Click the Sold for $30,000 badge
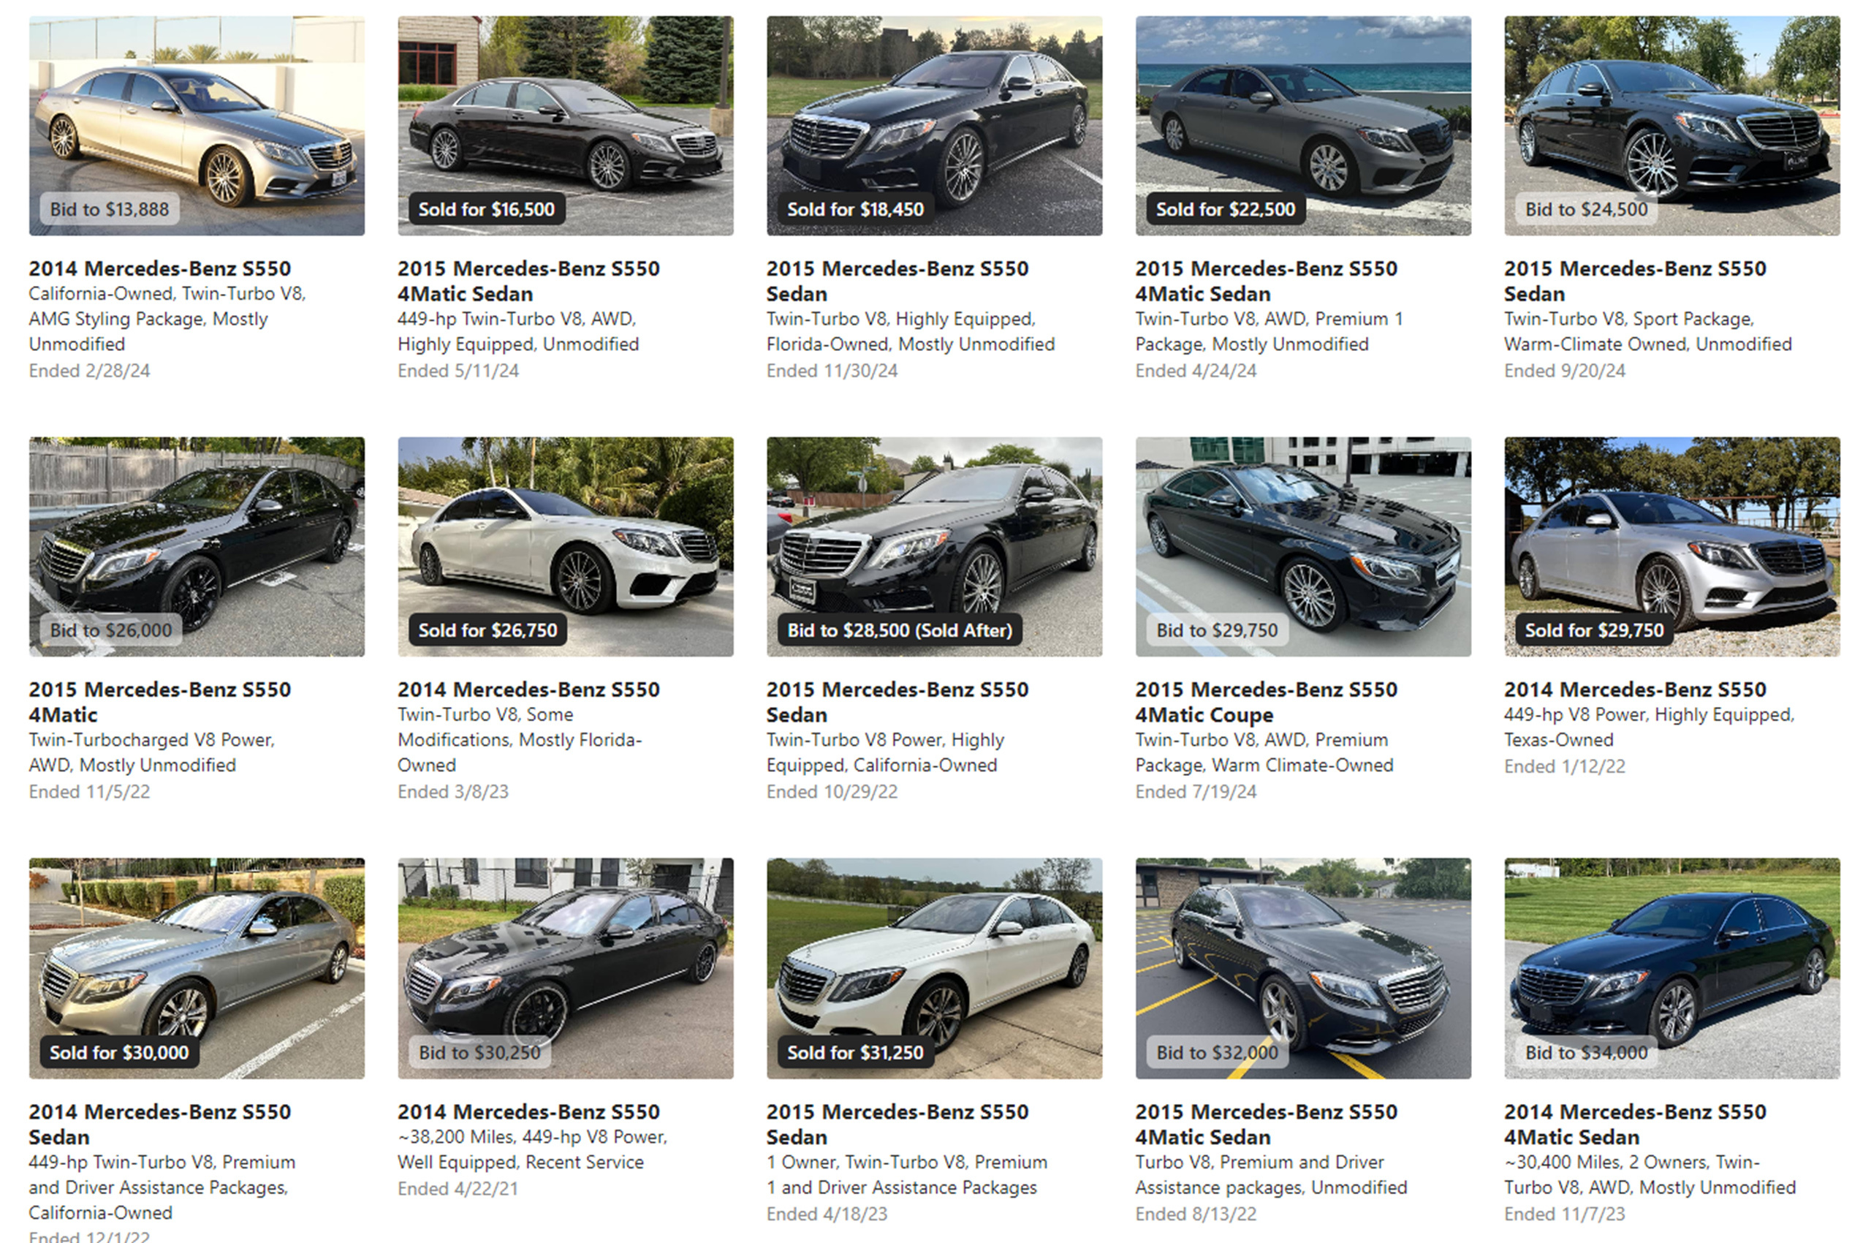The height and width of the screenshot is (1243, 1871). (x=119, y=1052)
